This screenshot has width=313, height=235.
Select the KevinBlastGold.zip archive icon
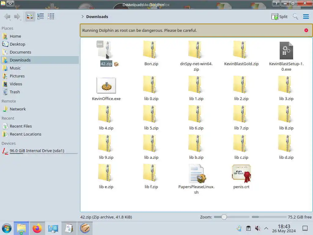pos(241,50)
